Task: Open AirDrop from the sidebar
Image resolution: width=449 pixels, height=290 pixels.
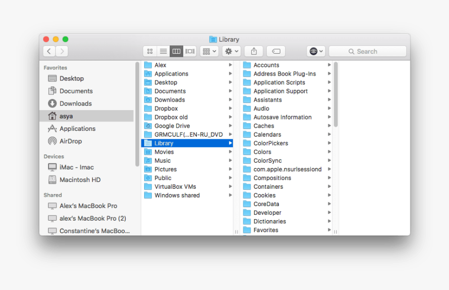Action: [87, 141]
